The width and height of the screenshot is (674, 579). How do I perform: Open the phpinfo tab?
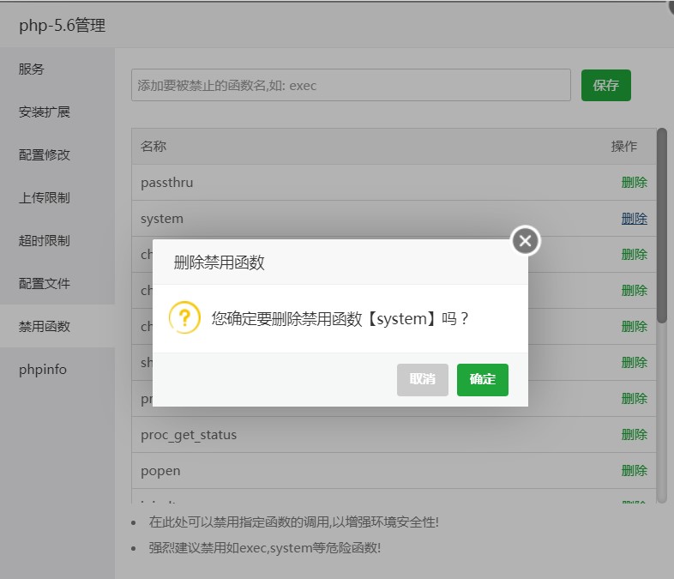(57, 369)
